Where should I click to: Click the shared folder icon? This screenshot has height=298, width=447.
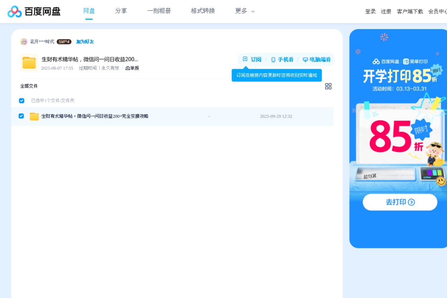click(29, 63)
